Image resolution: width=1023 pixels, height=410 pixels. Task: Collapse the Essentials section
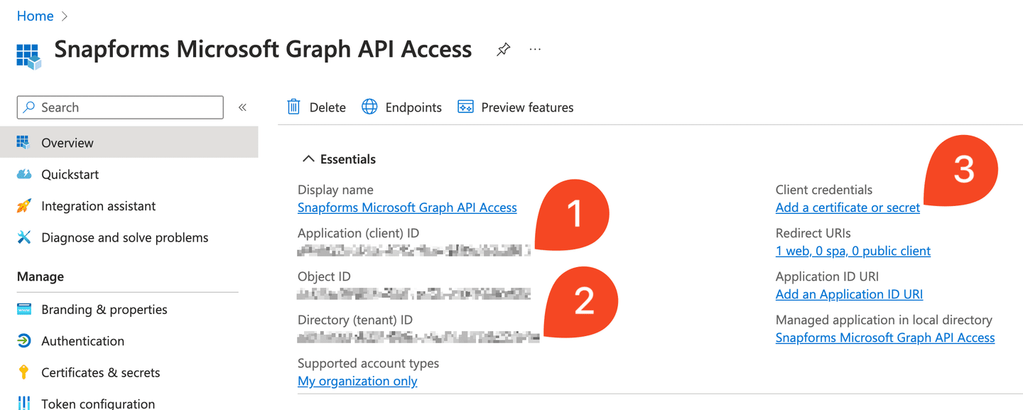point(308,159)
